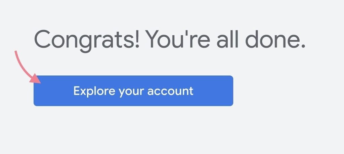Click the blue button's left edge area

pos(44,91)
